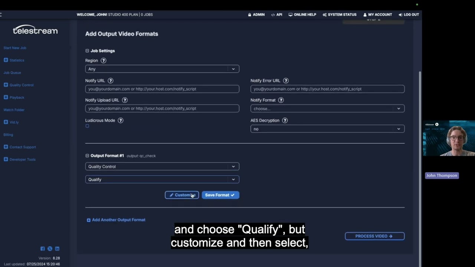Open AES Decryption help icon
The image size is (475, 267).
click(285, 121)
